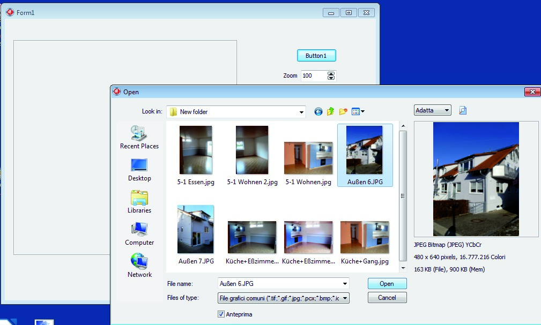Select Desktop in the places bar
The width and height of the screenshot is (541, 325).
[139, 170]
